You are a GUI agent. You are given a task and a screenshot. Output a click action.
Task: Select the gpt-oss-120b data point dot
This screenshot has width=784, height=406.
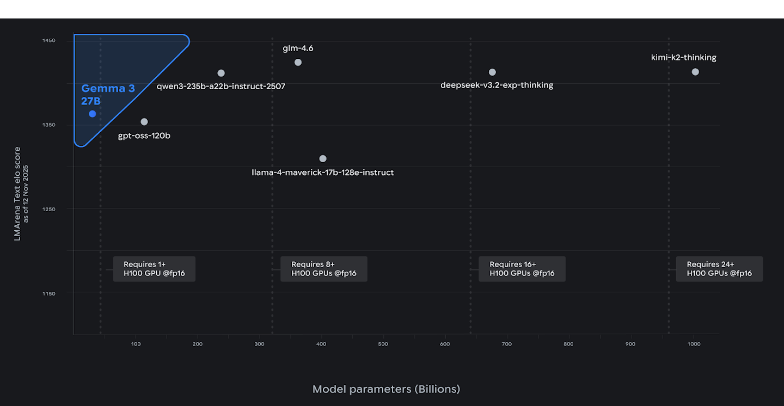tap(144, 122)
